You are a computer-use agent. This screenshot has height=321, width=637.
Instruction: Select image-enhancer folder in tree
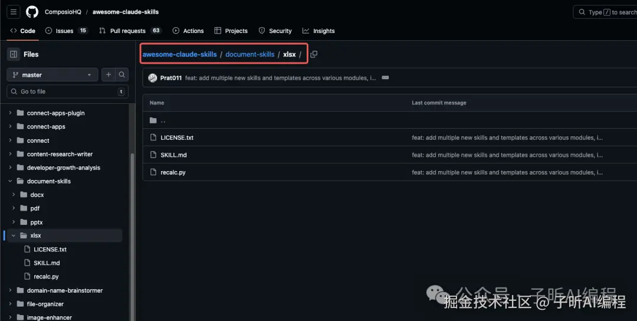49,317
